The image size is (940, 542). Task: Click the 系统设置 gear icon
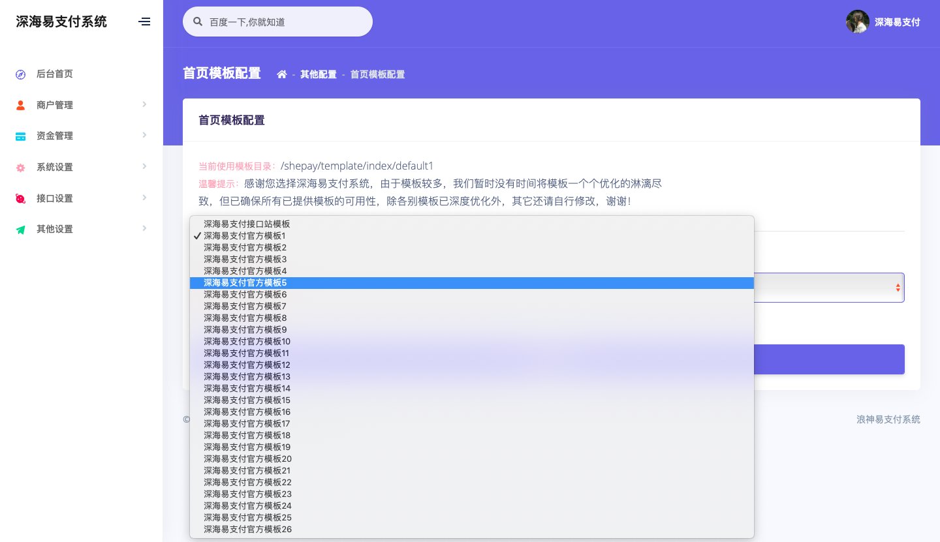click(20, 168)
